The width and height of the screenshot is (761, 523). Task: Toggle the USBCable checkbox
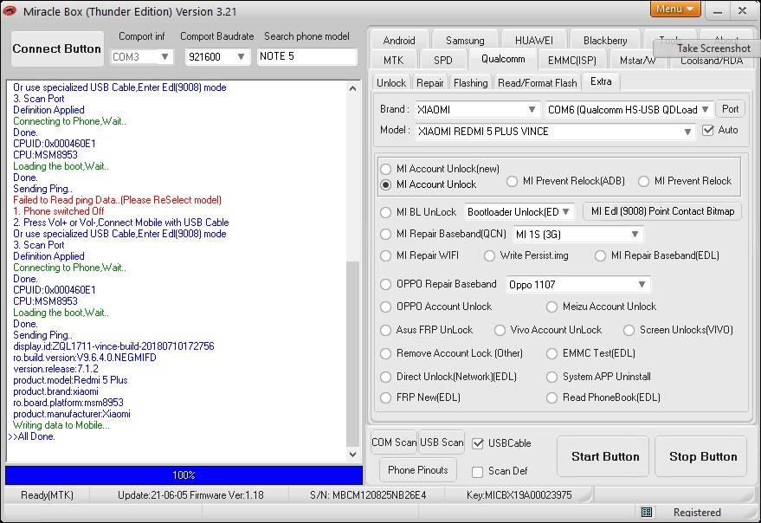pyautogui.click(x=478, y=443)
